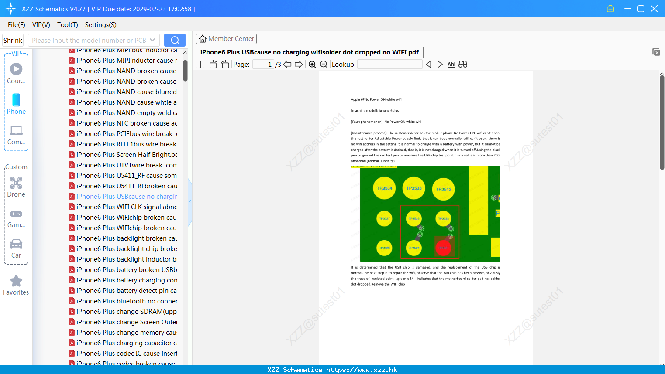665x374 pixels.
Task: Collapse the file list side handle
Action: [x=190, y=202]
